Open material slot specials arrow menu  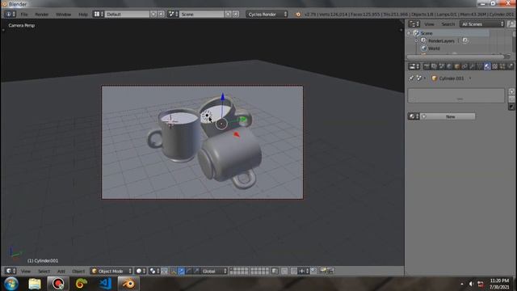coord(511,107)
